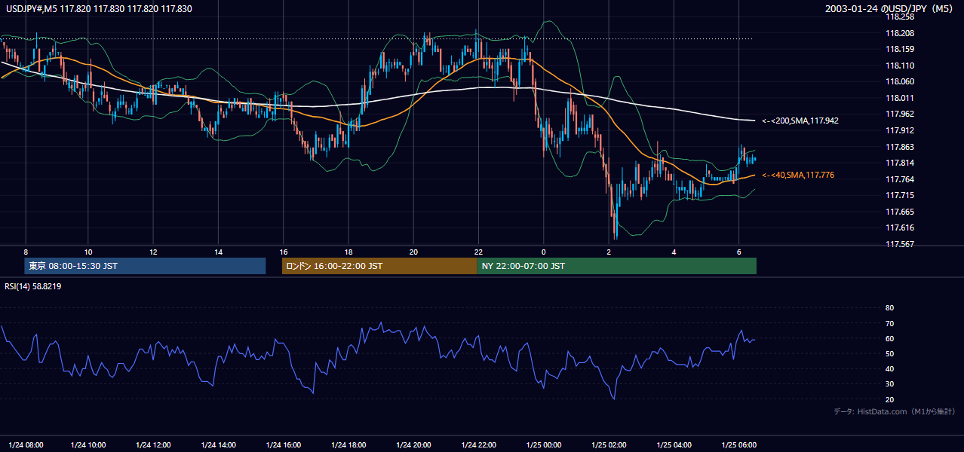The width and height of the screenshot is (964, 452).
Task: Click hour tick 10 under price chart
Action: point(88,252)
